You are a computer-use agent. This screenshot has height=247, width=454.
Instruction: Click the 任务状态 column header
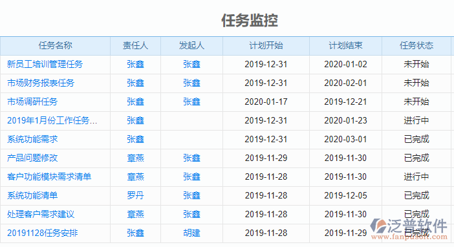pyautogui.click(x=416, y=45)
